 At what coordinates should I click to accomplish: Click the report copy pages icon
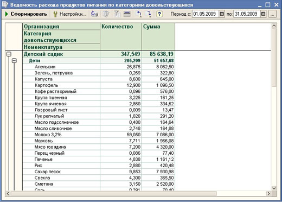click(x=106, y=14)
